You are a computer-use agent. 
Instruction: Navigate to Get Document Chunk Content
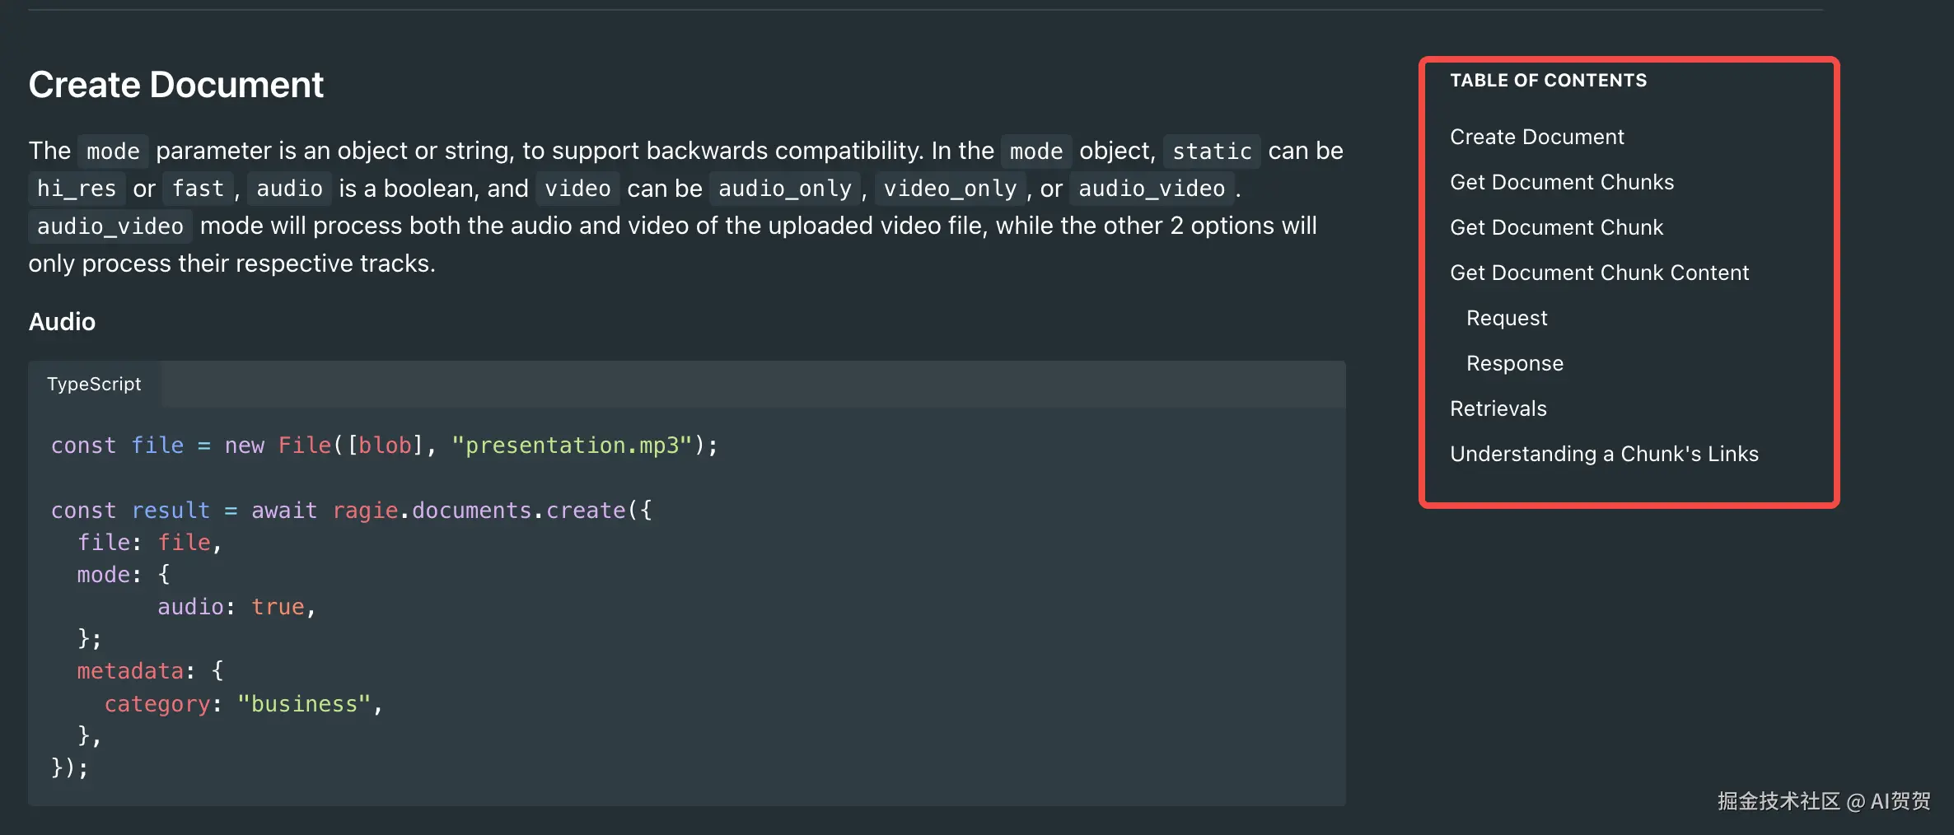pos(1599,273)
